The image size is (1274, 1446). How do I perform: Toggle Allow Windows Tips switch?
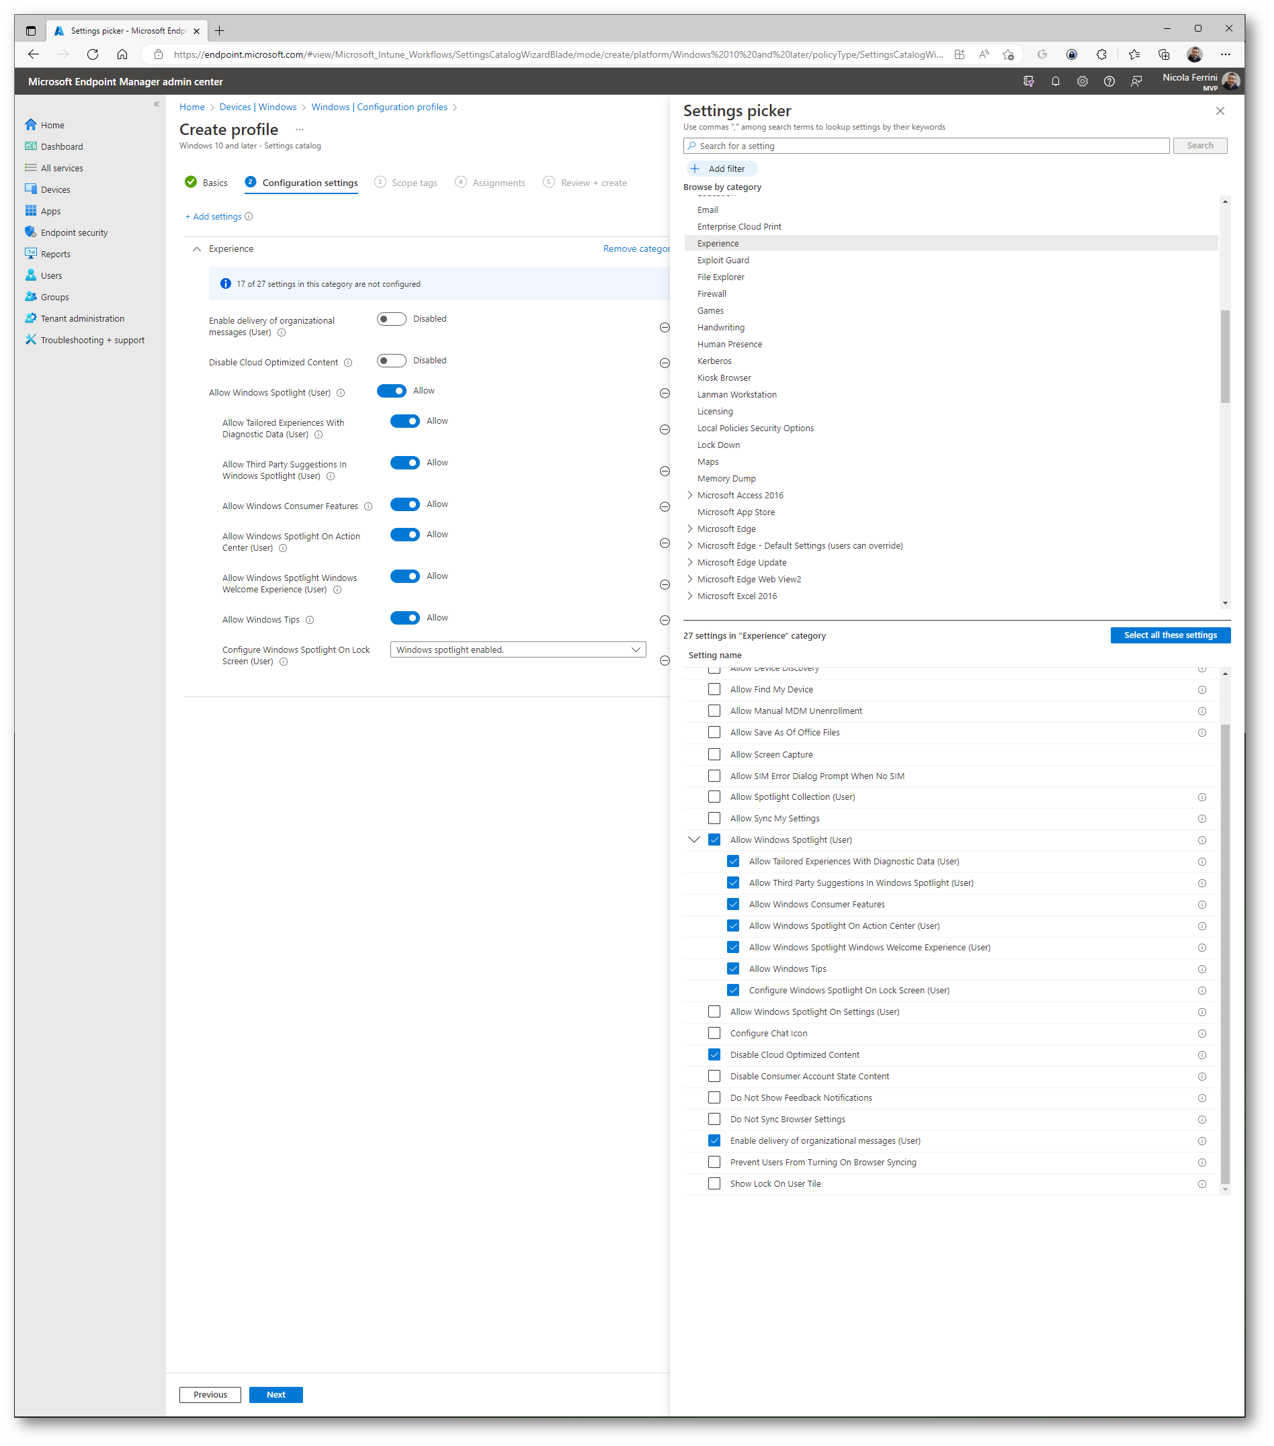(405, 619)
